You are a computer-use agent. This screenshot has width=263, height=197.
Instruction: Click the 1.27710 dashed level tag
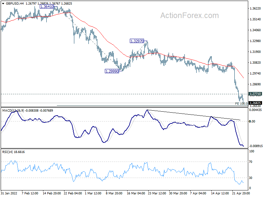255,94
